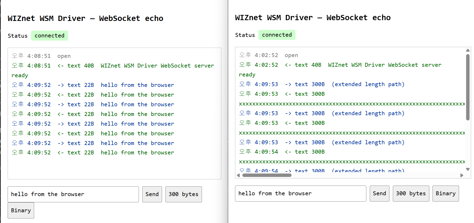This screenshot has width=474, height=223.
Task: Click the scroll-up arrow of the right log
Action: coord(468,50)
